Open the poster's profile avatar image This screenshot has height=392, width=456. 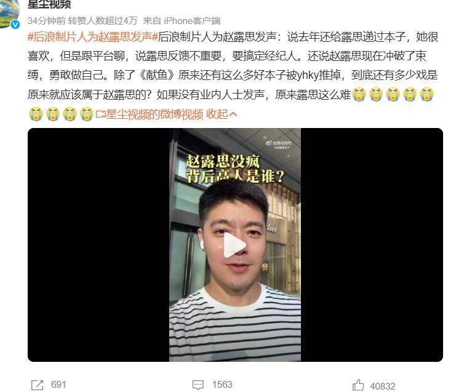tap(8, 13)
